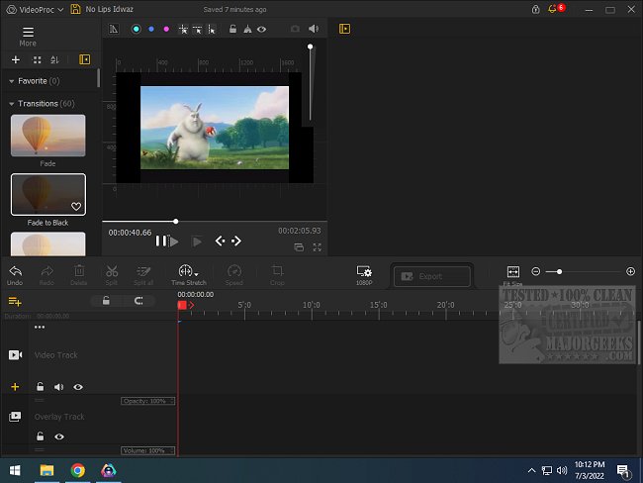Click the 1080P resolution settings icon

point(364,272)
